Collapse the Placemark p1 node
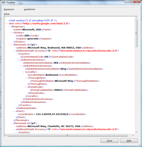 [11, 45]
